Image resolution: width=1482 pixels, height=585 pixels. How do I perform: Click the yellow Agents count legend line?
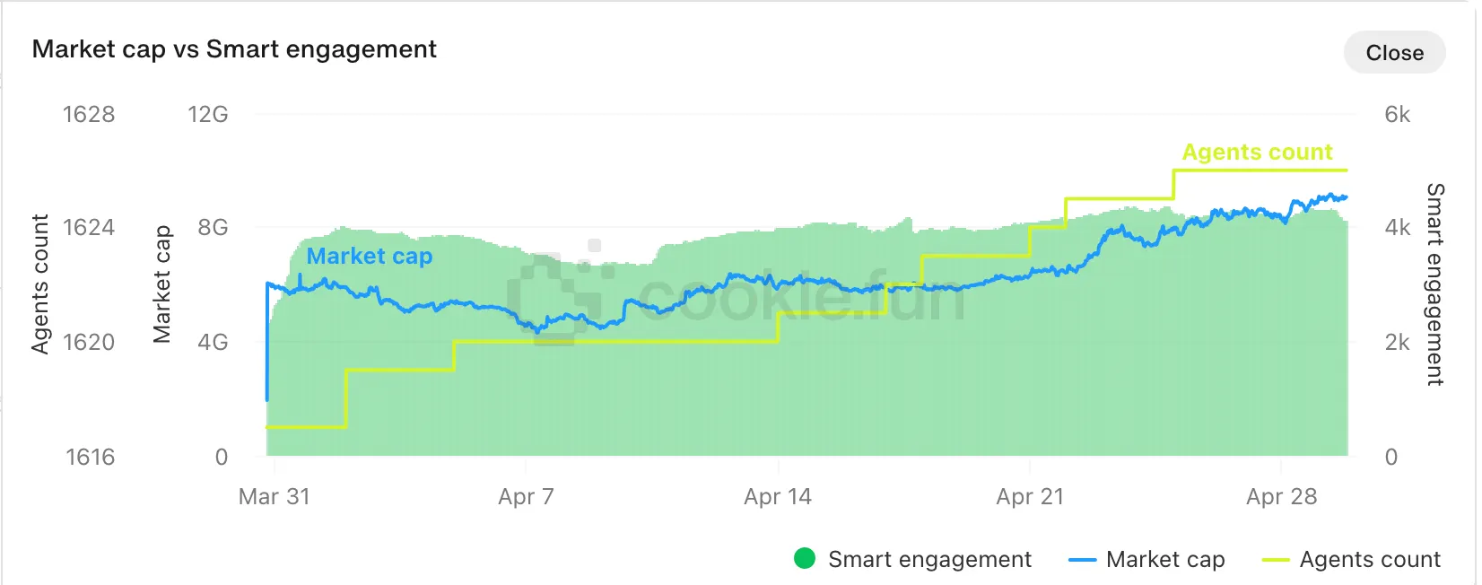coord(1276,560)
